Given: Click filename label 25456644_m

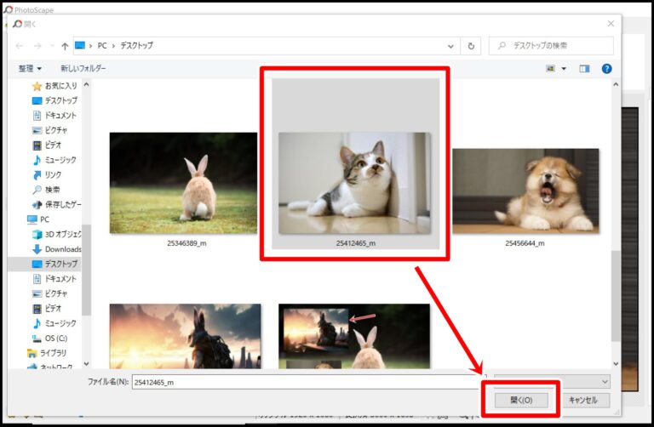Looking at the screenshot, I should click(525, 243).
